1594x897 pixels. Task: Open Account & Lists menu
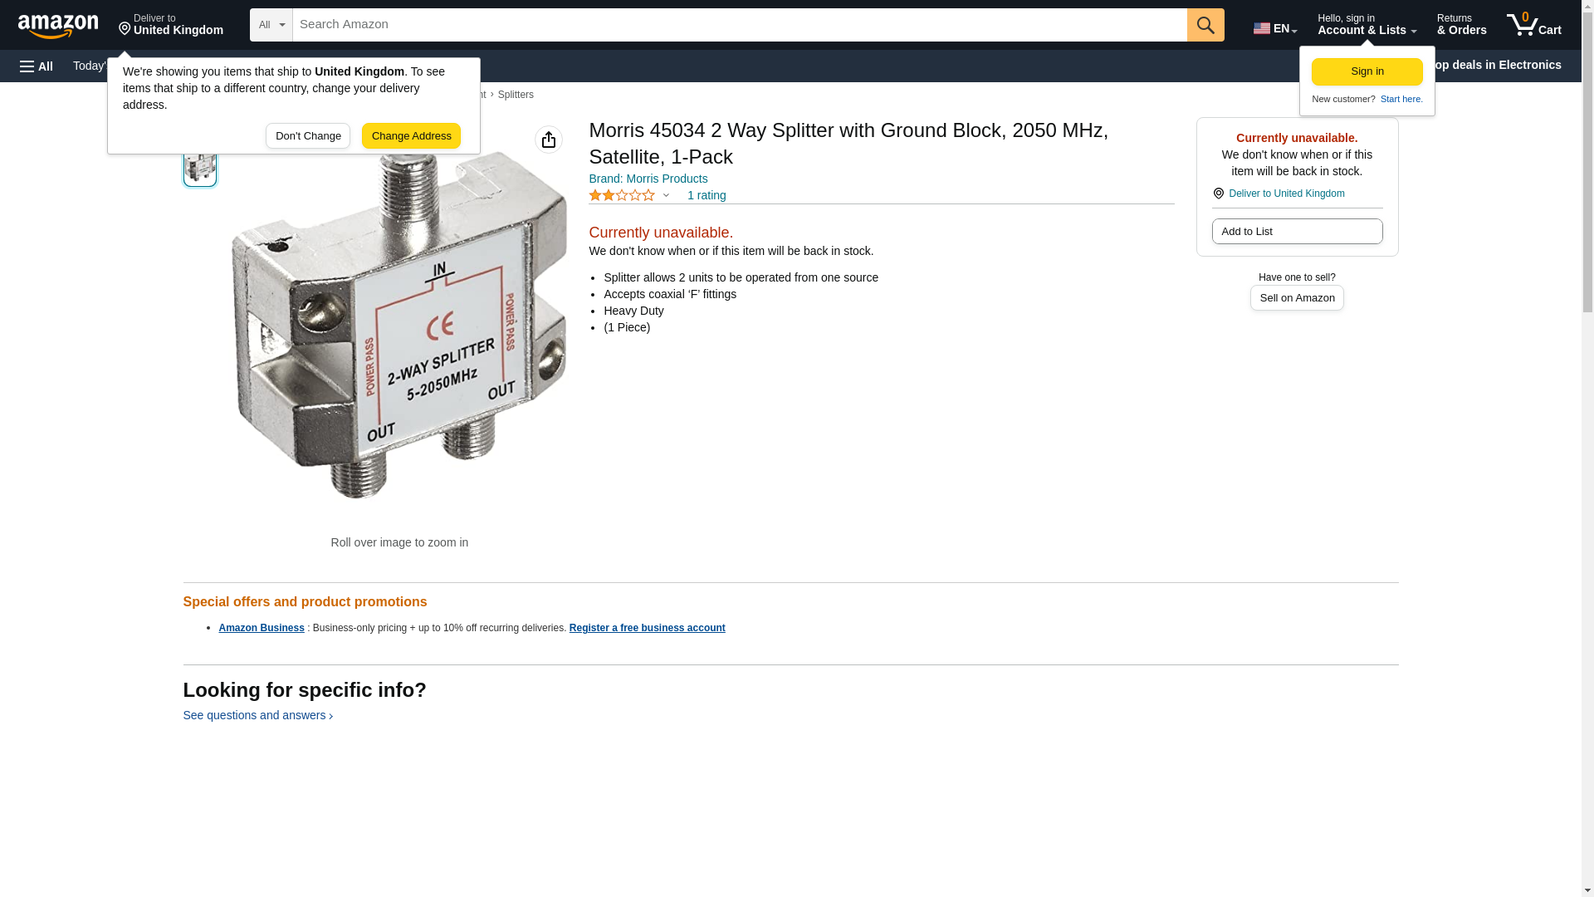tap(1367, 25)
